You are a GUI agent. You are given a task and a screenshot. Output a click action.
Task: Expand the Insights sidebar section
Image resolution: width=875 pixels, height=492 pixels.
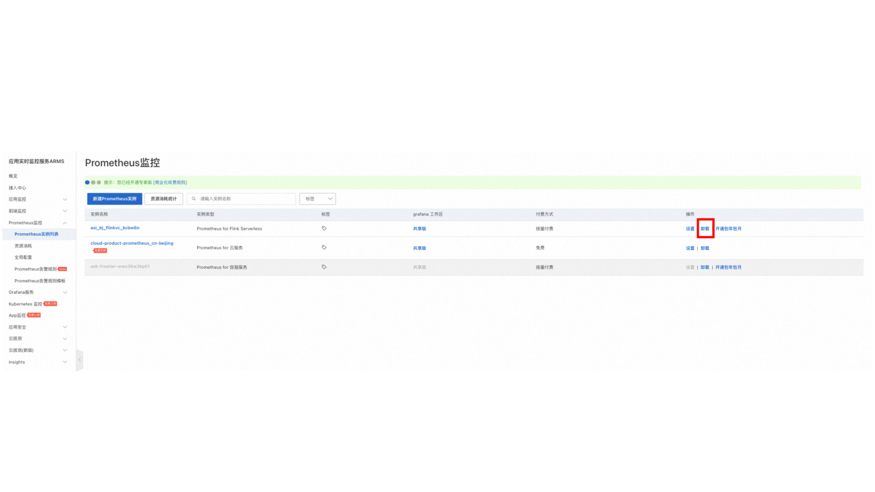[x=65, y=362]
